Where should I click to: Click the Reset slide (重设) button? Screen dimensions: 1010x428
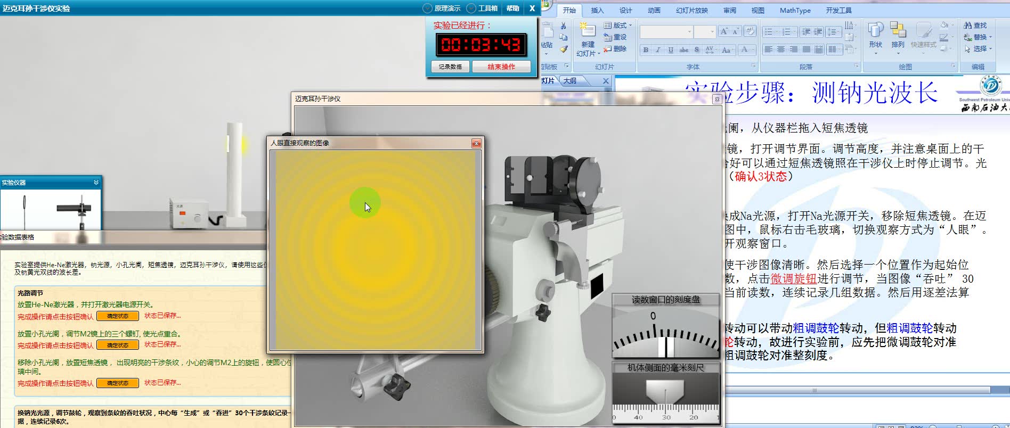[615, 37]
